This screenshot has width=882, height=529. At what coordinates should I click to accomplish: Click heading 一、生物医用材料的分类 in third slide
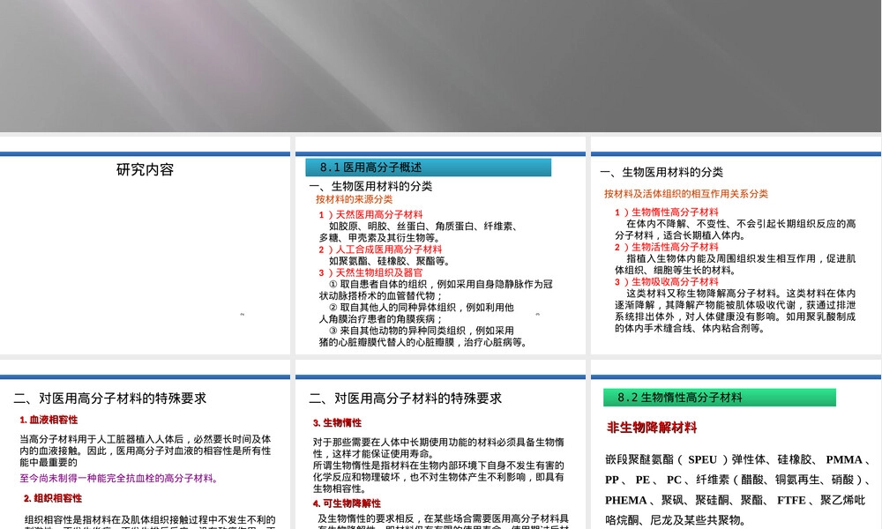(x=661, y=173)
